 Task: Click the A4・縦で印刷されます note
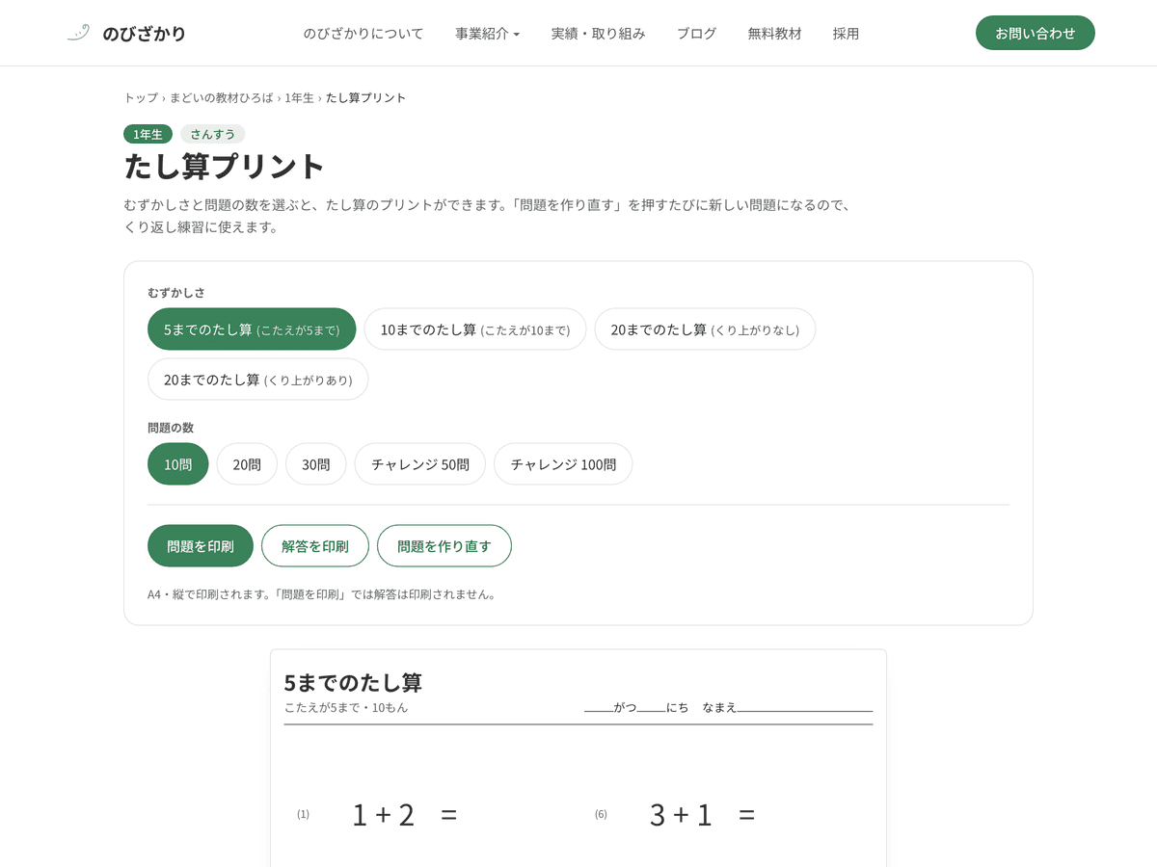point(321,594)
